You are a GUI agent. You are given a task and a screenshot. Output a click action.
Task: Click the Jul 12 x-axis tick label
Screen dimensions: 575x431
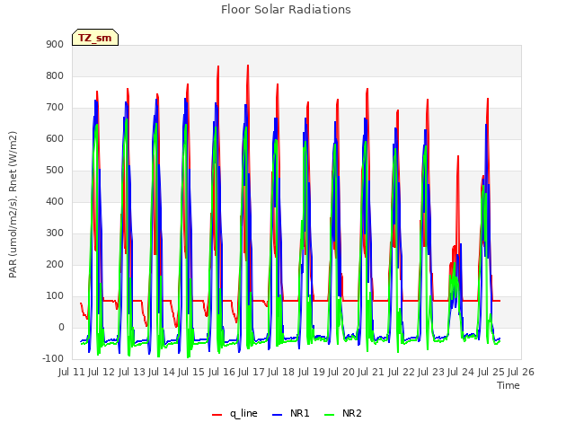(102, 372)
